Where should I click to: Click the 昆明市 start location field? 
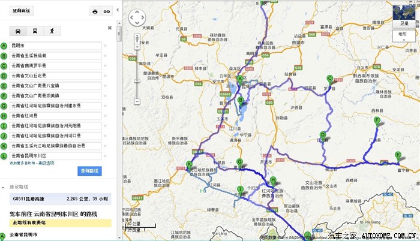(55, 46)
